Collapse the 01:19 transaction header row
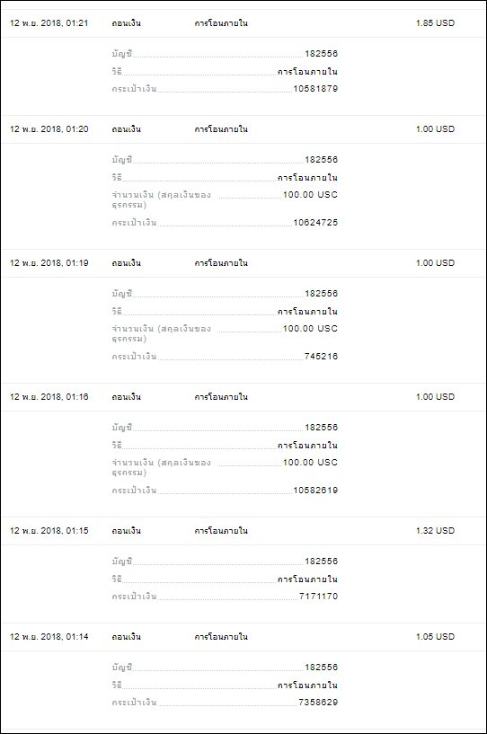The image size is (487, 734). (x=243, y=263)
